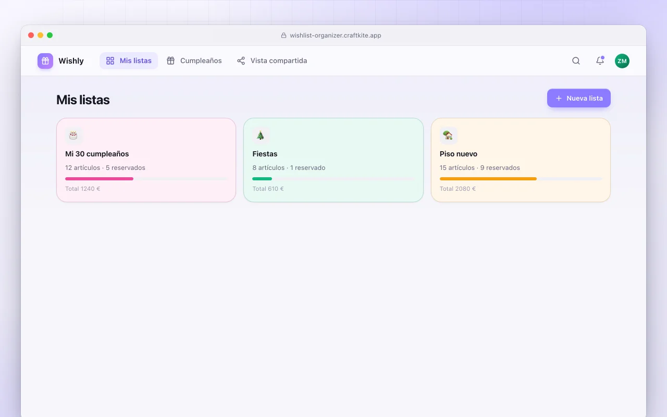
Task: Open the Vista compartida tab
Action: click(271, 61)
